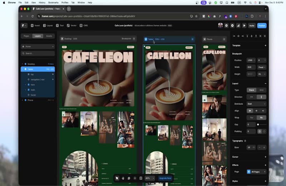Select uniform padding mode icon
Image resolution: width=286 pixels, height=186 pixels.
(260, 131)
